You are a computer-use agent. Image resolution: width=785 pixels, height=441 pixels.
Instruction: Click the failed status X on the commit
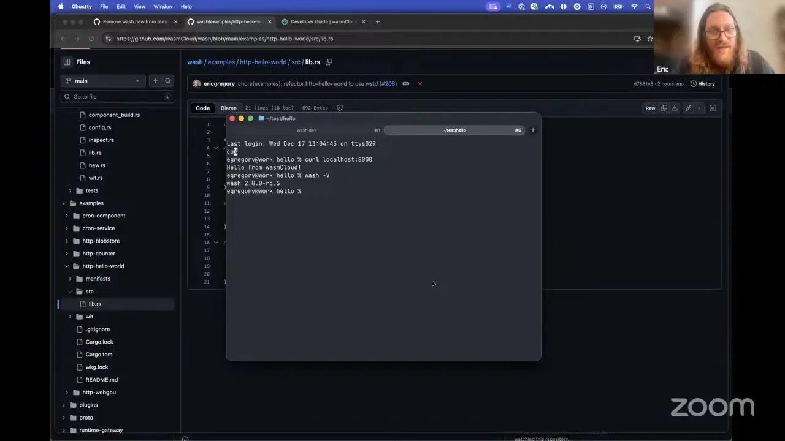click(x=419, y=84)
